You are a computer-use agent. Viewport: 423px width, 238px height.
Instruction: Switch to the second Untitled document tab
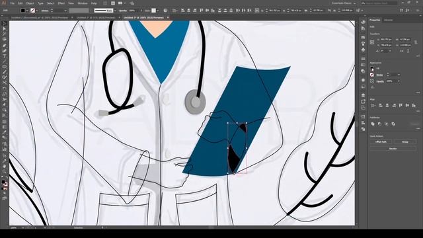(96, 18)
